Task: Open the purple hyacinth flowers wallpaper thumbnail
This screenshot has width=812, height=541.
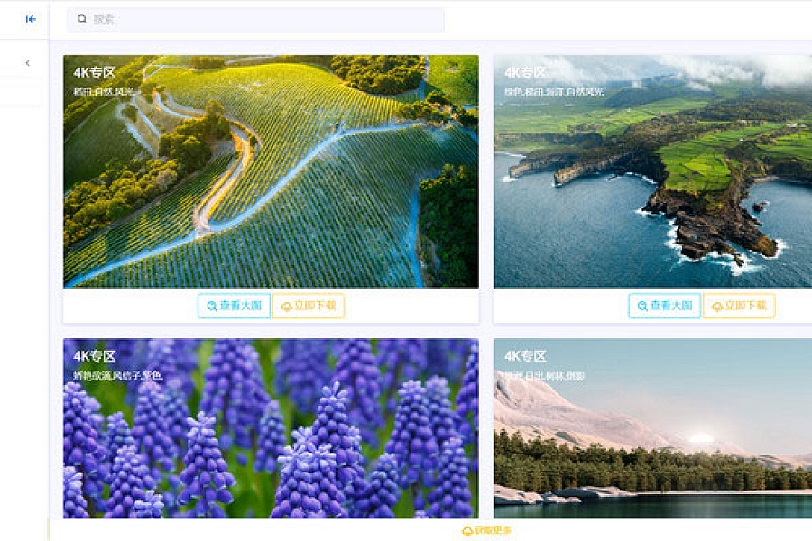Action: [271, 428]
